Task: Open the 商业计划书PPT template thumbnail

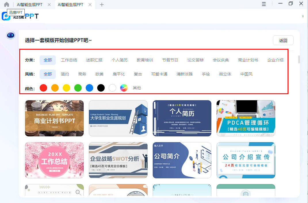Action: coord(54,118)
